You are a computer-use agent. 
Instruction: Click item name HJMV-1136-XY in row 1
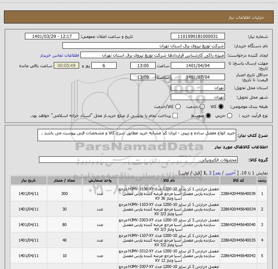point(169,194)
